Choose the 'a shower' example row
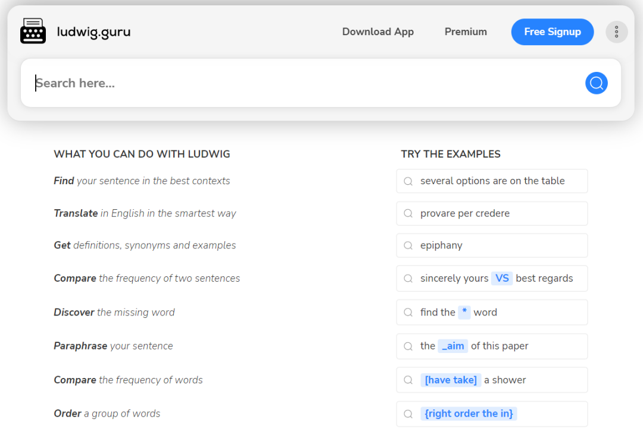This screenshot has height=435, width=643. coord(505,380)
